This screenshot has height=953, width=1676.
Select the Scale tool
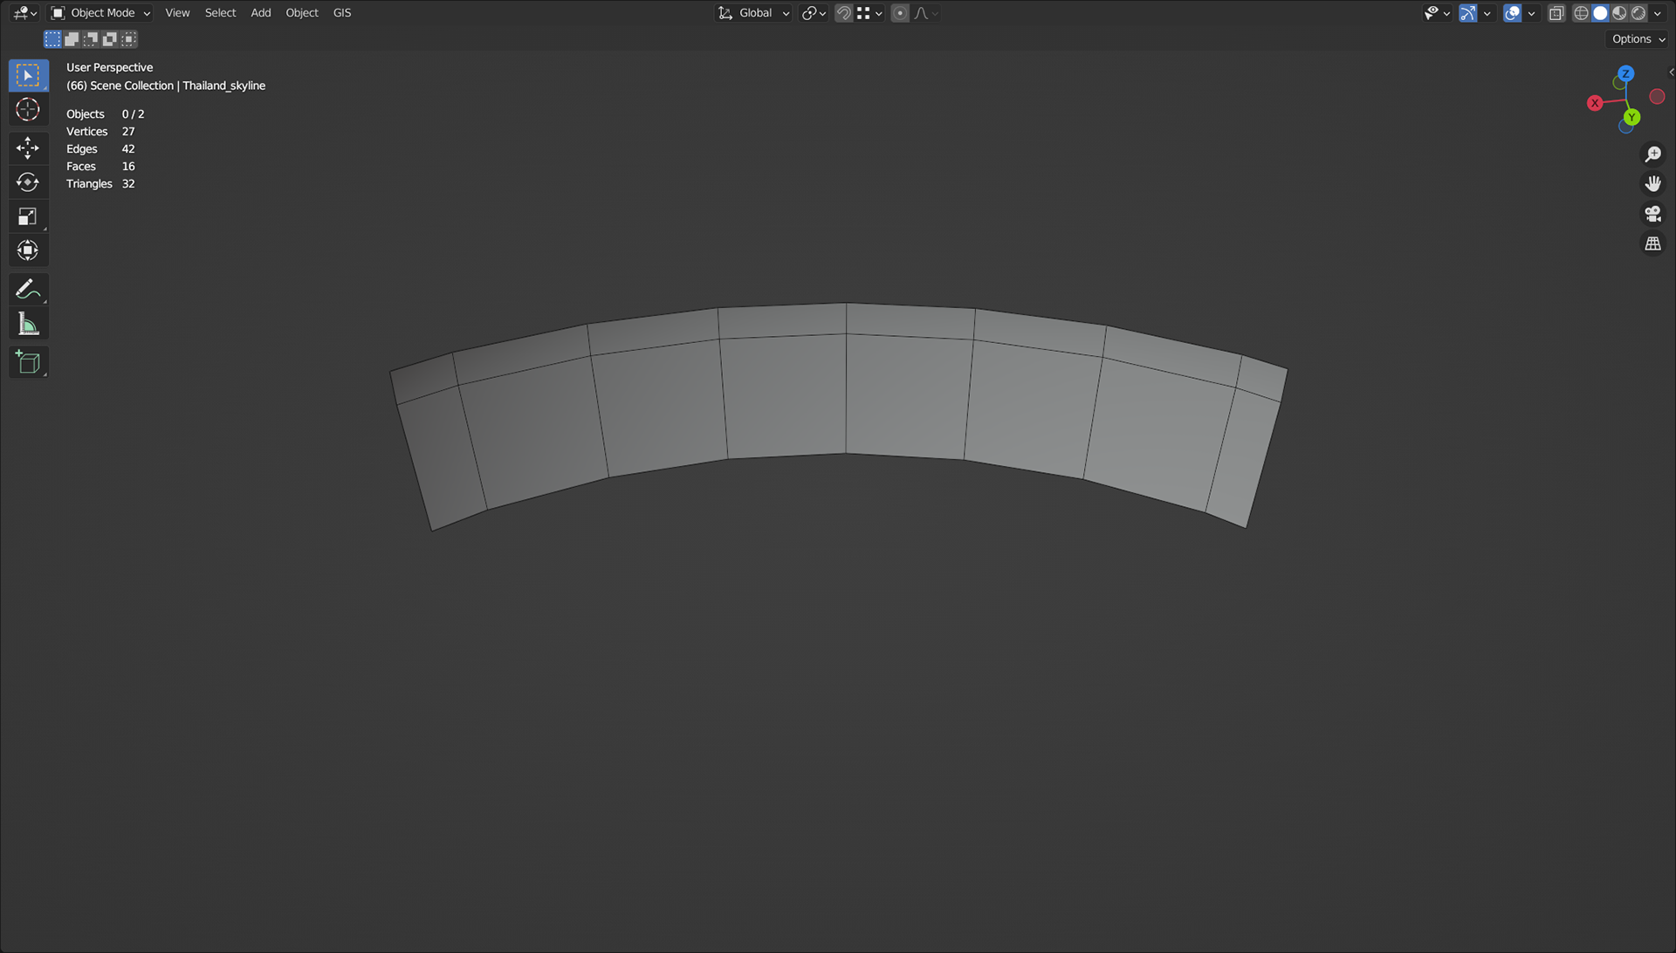[28, 216]
